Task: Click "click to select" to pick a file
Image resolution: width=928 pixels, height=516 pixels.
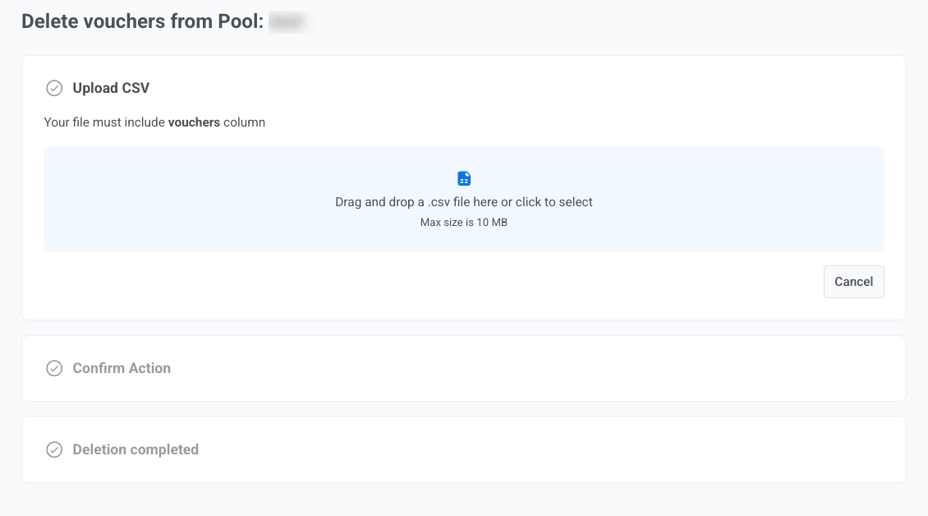Action: (556, 201)
